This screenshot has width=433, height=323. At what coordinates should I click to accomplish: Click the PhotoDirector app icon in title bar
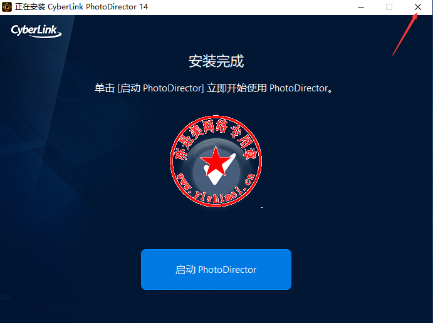[x=7, y=7]
